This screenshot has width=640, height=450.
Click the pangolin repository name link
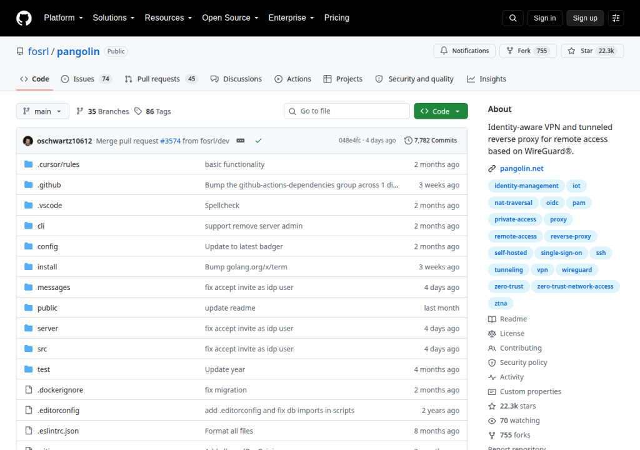[x=78, y=51]
